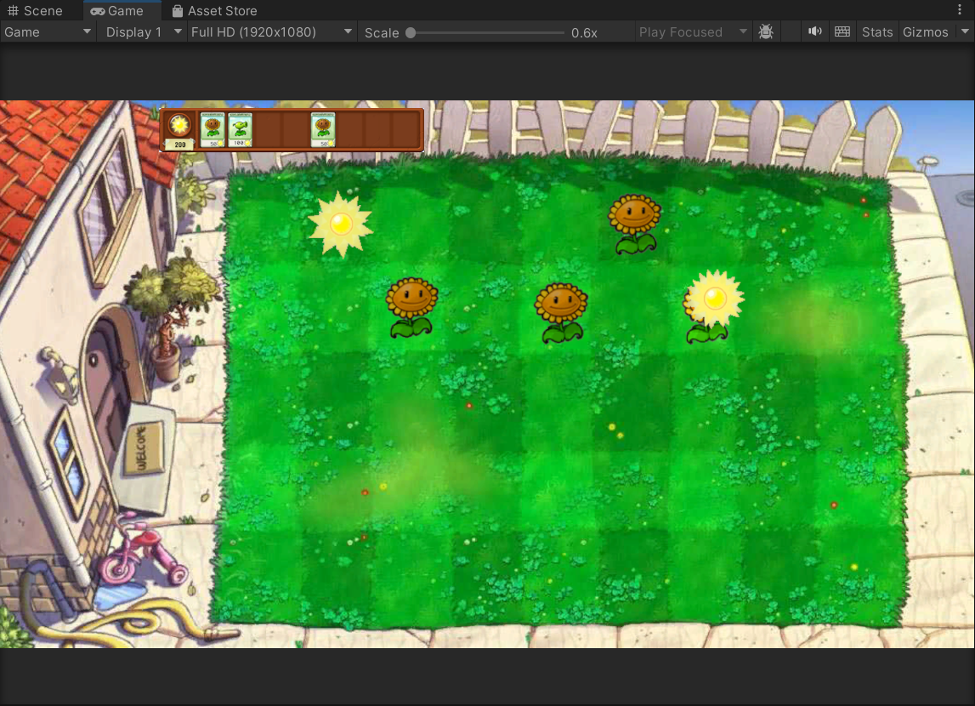Click the 200 sun amount label

coord(179,145)
